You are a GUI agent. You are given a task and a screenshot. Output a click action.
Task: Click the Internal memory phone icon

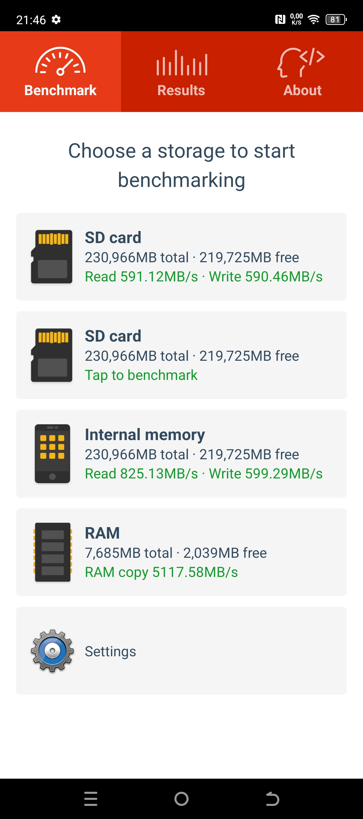pos(52,454)
